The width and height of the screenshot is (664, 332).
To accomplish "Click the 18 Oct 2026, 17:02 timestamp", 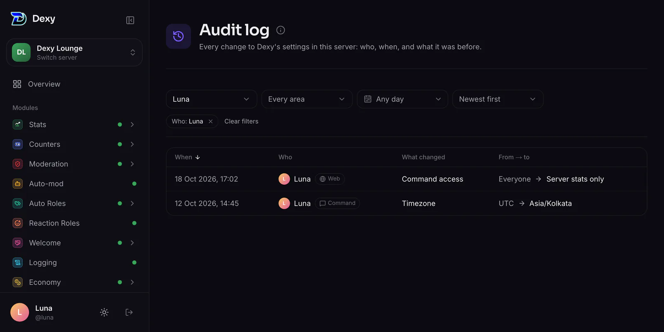I will click(x=206, y=179).
